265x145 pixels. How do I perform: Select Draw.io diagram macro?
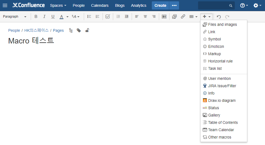(x=224, y=101)
